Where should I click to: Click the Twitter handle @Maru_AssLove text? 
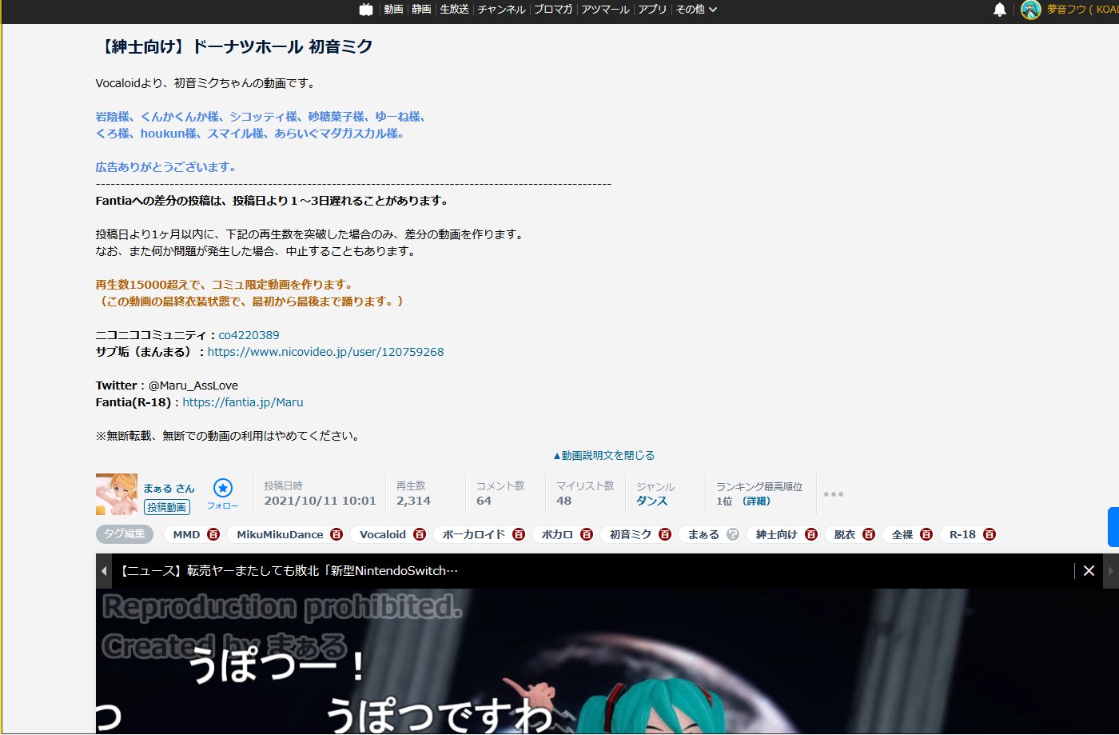point(193,385)
